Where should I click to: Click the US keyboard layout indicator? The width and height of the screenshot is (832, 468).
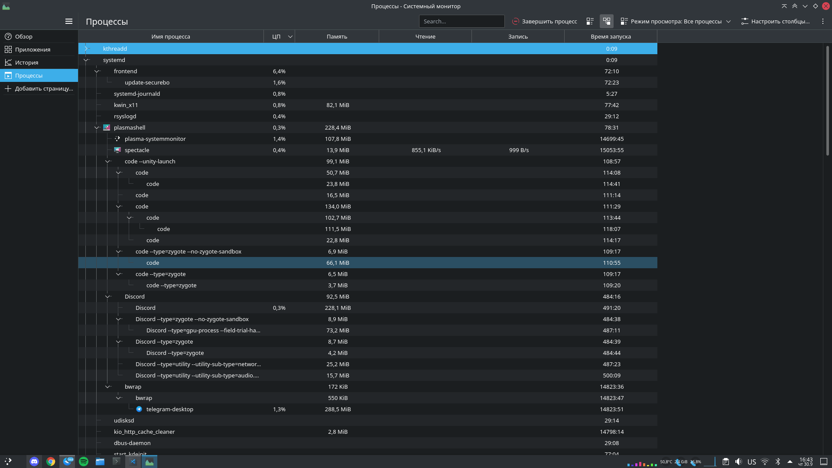click(752, 462)
